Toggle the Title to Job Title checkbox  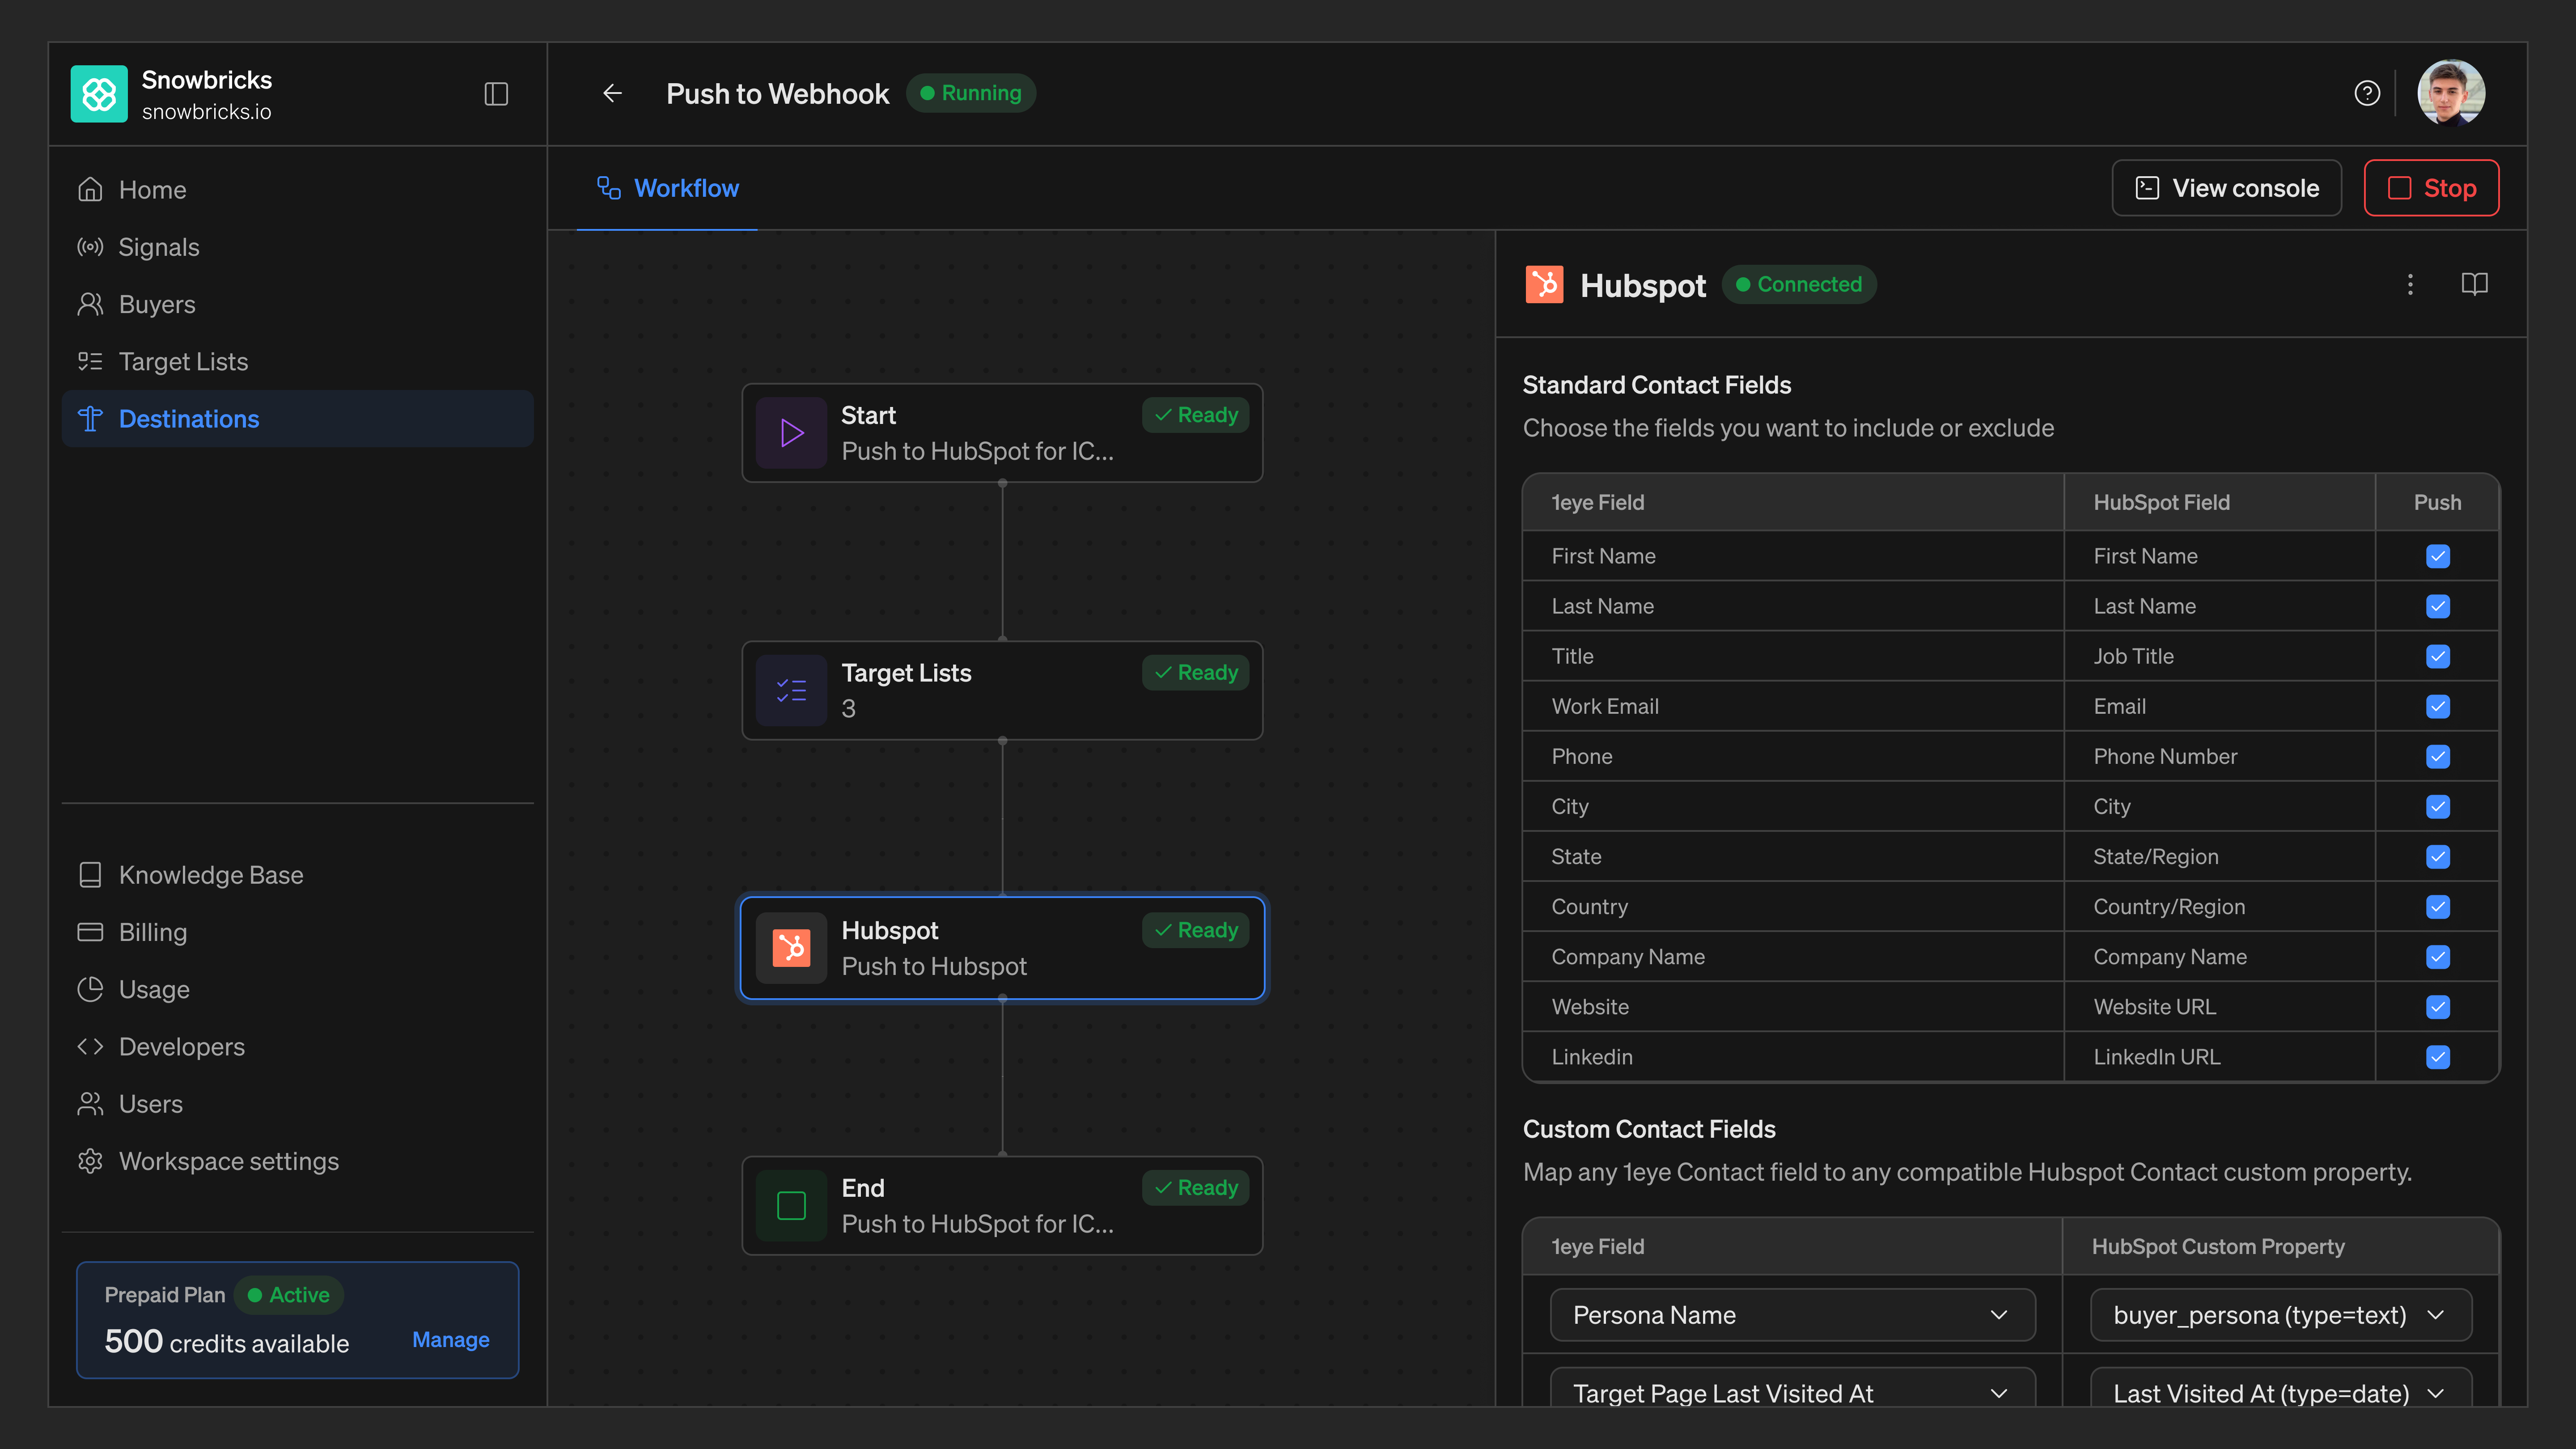[x=2438, y=656]
